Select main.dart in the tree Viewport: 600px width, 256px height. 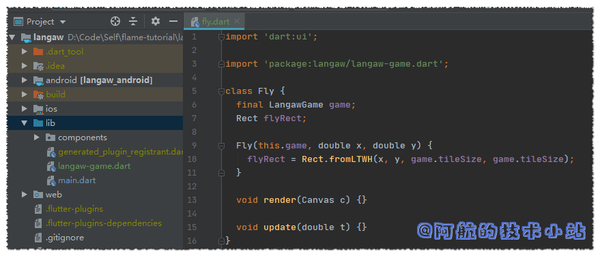pos(77,180)
